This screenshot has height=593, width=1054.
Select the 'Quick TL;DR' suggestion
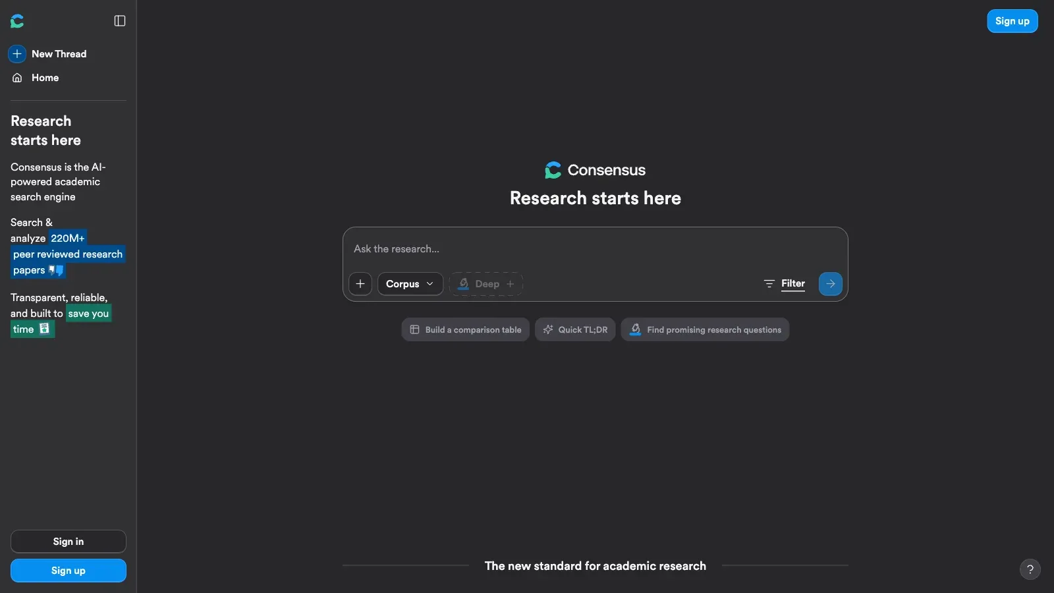[575, 329]
